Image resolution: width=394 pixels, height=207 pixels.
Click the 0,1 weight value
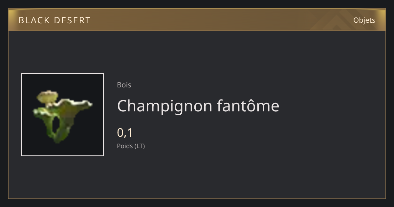coord(125,133)
